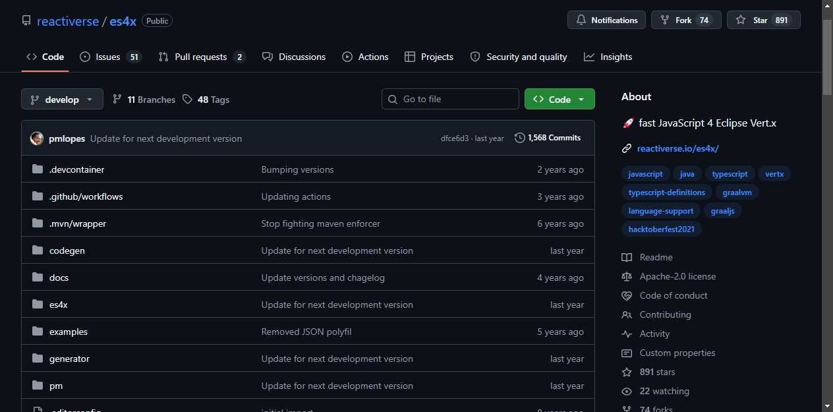Click the .devcontainer folder icon

point(38,169)
